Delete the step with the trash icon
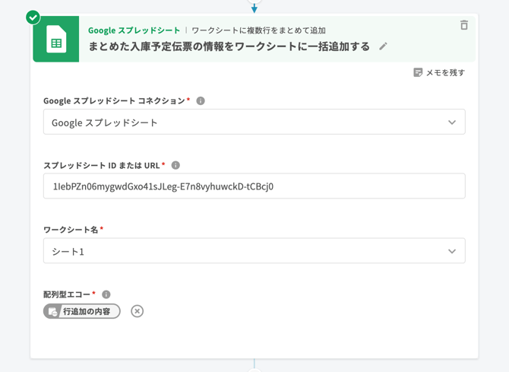Viewport: 509px width, 372px height. 464,25
